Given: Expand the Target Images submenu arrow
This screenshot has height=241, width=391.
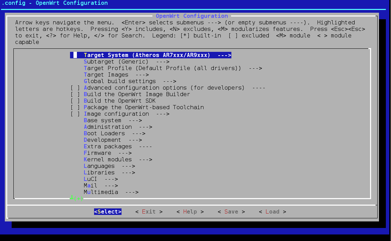Looking at the screenshot, I should click(142, 75).
